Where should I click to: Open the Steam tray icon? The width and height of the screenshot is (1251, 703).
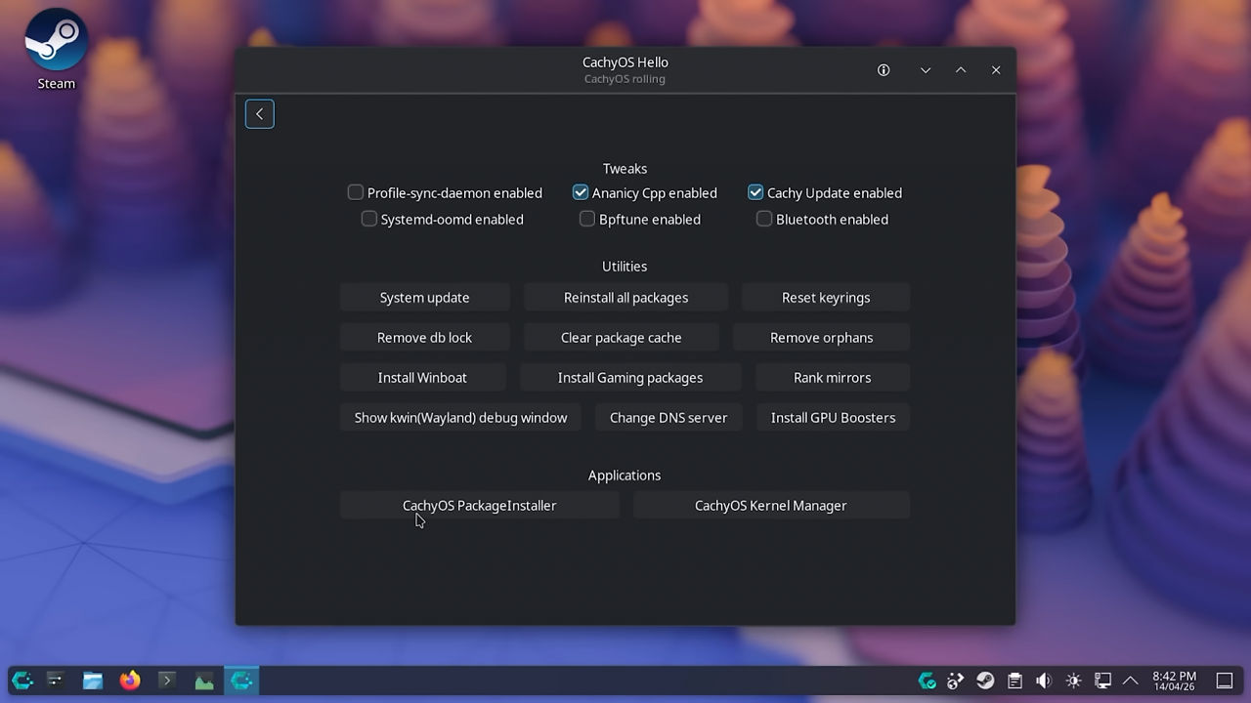[x=985, y=681]
